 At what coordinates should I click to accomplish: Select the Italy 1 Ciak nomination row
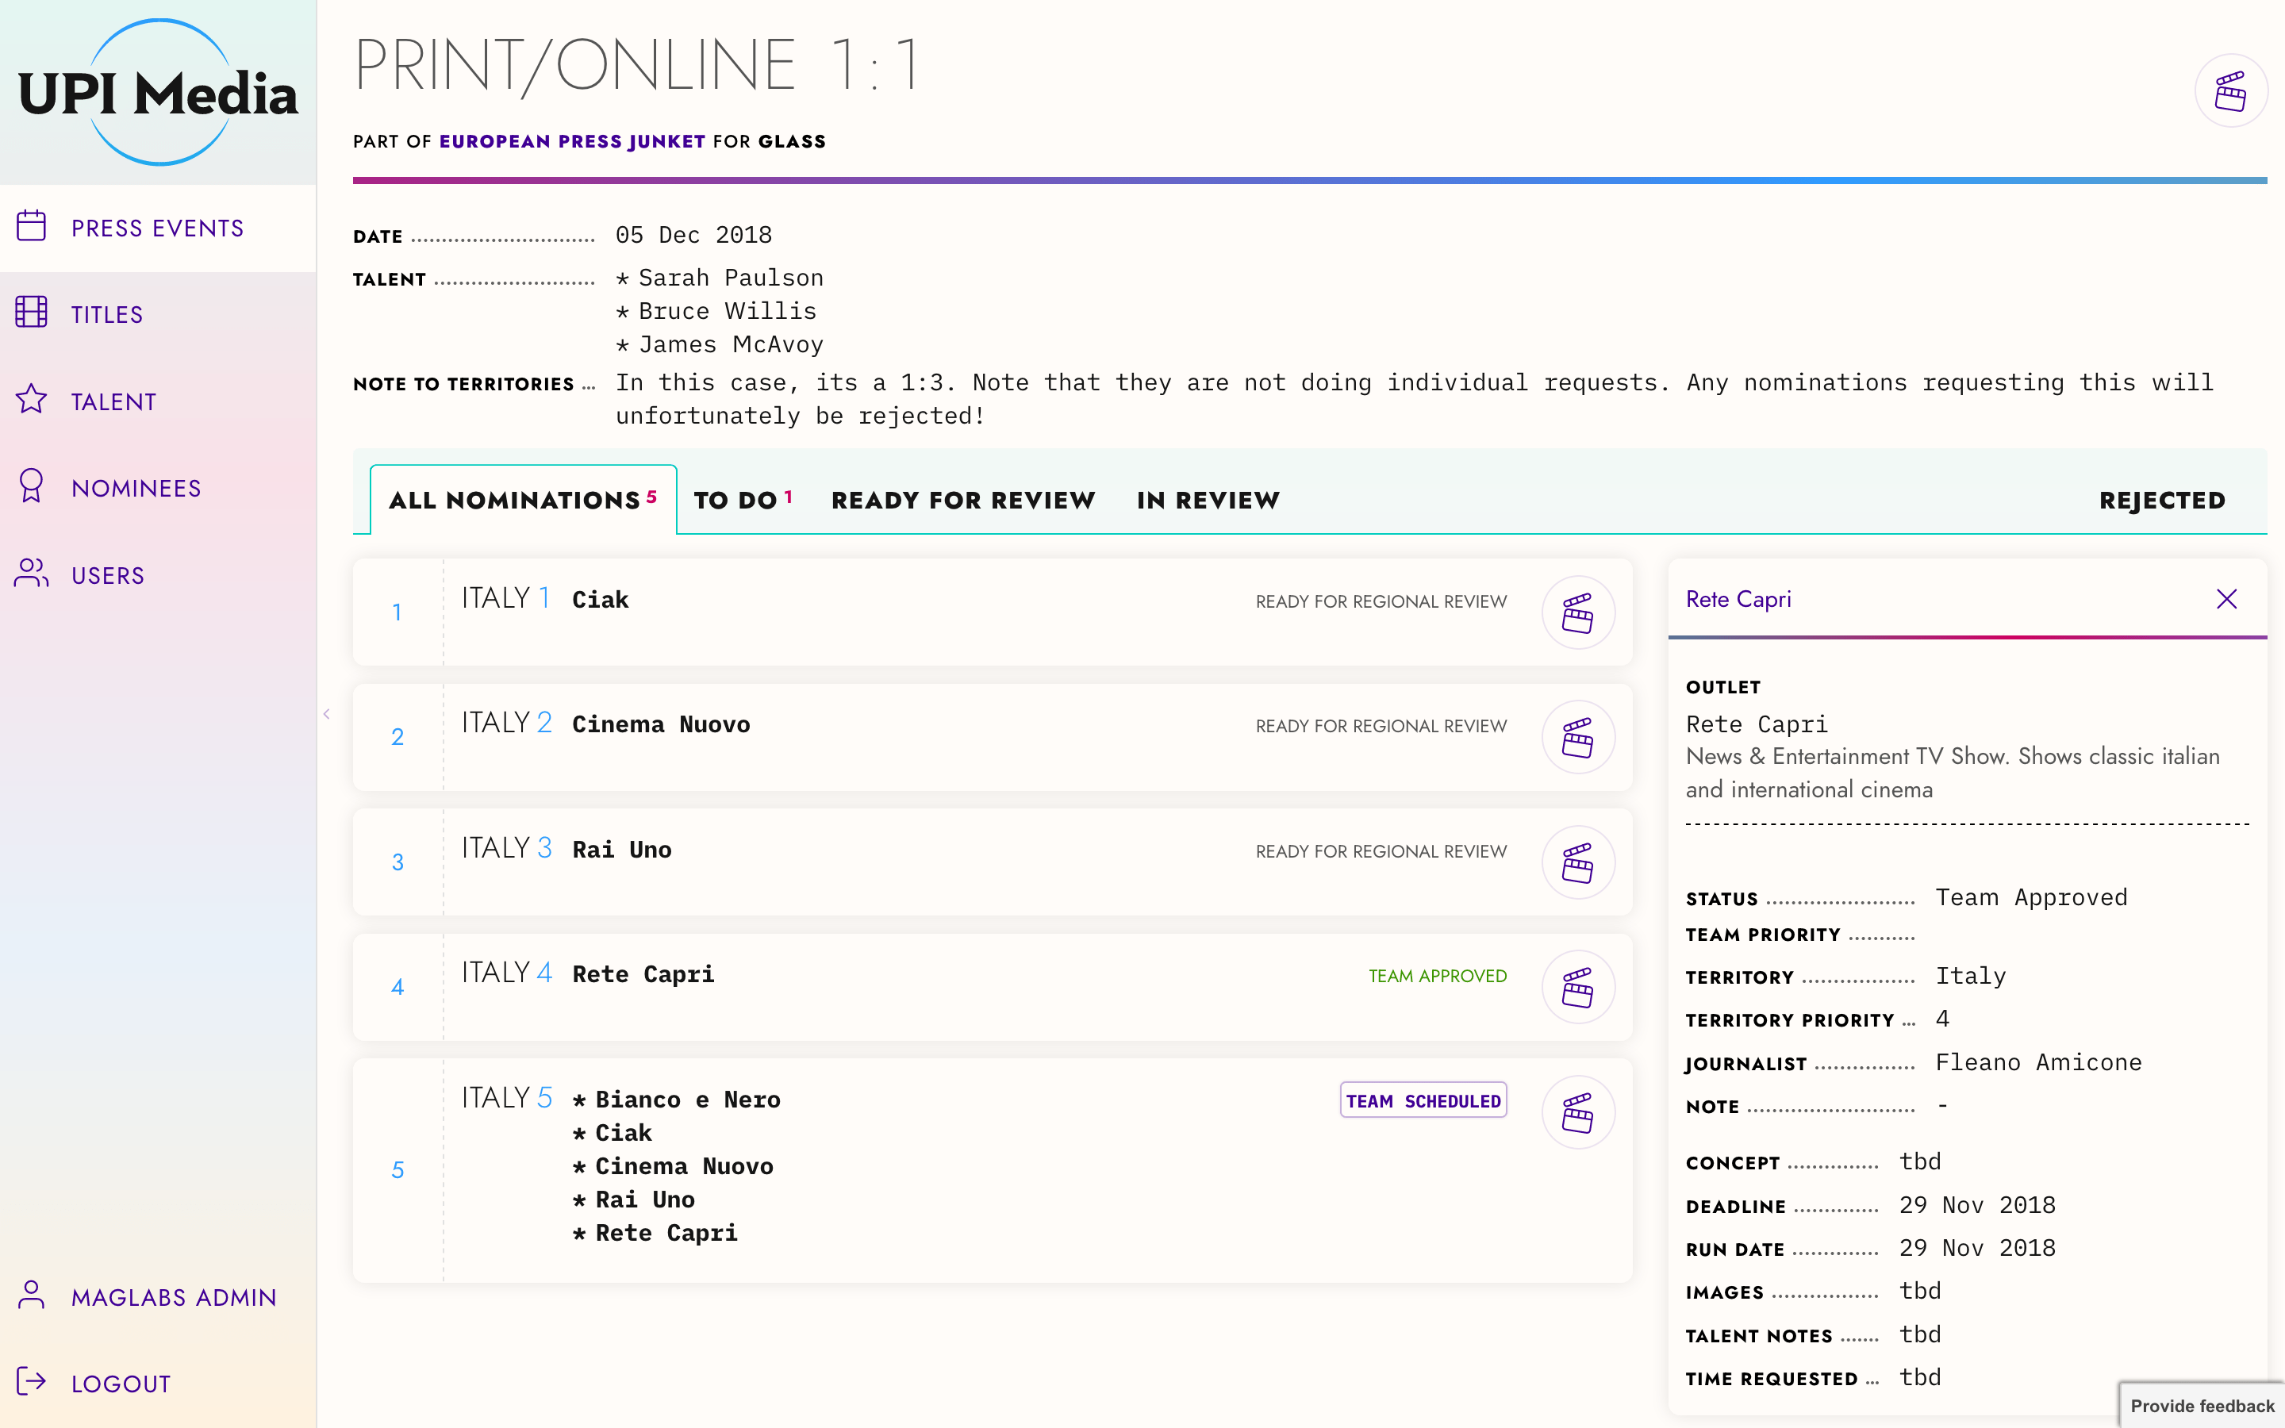pyautogui.click(x=993, y=612)
